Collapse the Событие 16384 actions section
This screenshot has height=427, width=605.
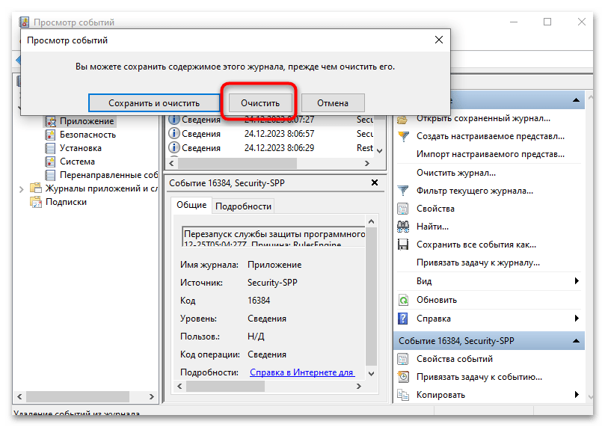click(576, 341)
